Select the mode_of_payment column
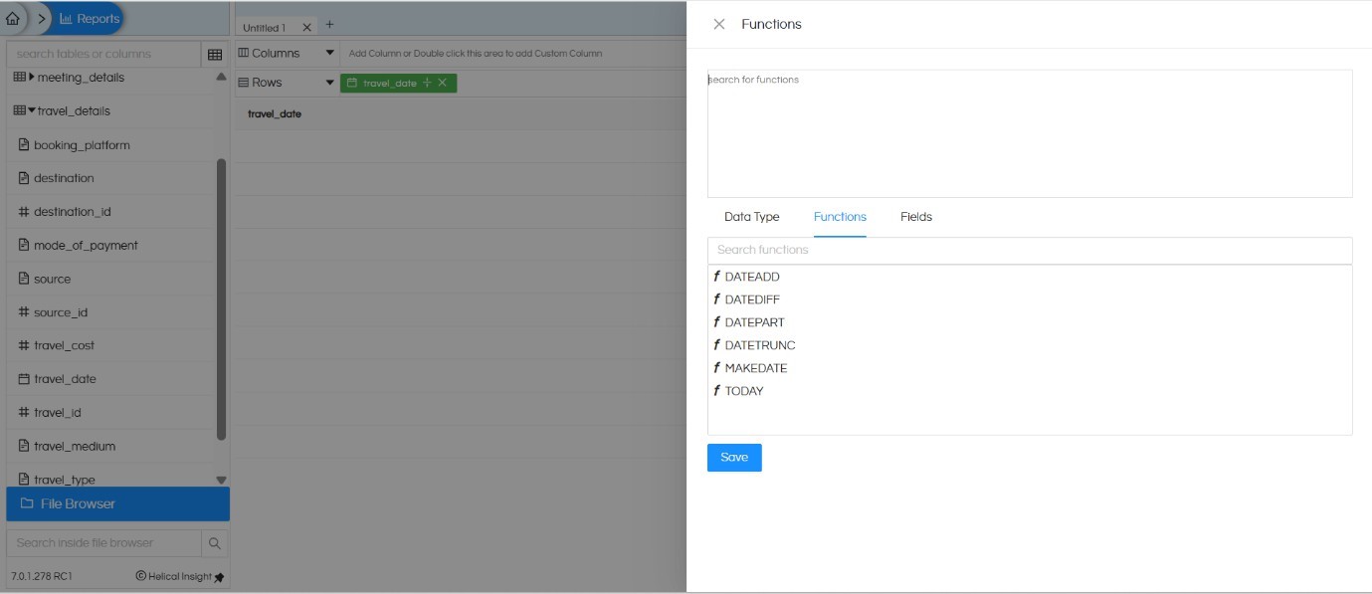This screenshot has height=594, width=1372. pos(85,246)
